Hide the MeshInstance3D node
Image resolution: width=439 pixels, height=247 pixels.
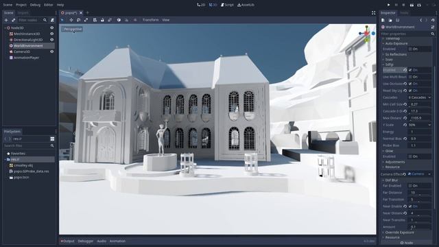(52, 34)
